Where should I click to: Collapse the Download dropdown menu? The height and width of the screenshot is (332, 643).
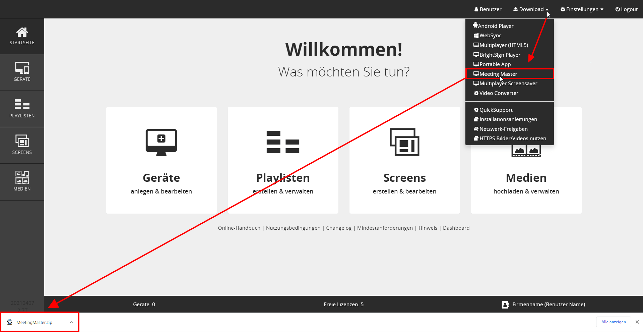[531, 9]
